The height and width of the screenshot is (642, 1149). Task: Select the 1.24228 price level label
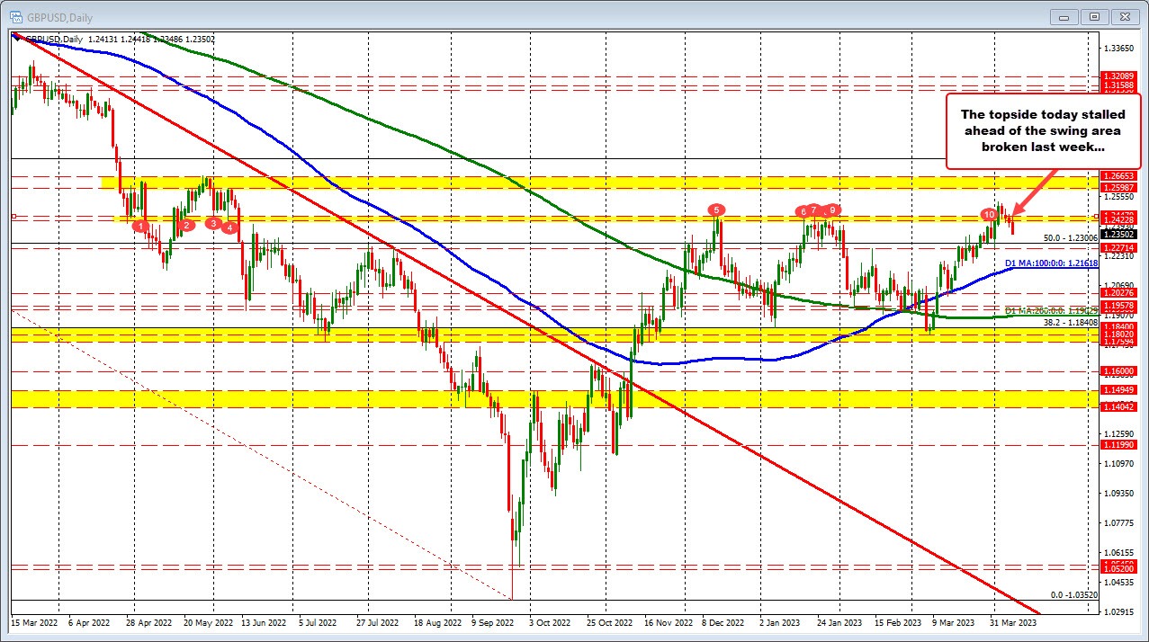click(x=1119, y=218)
